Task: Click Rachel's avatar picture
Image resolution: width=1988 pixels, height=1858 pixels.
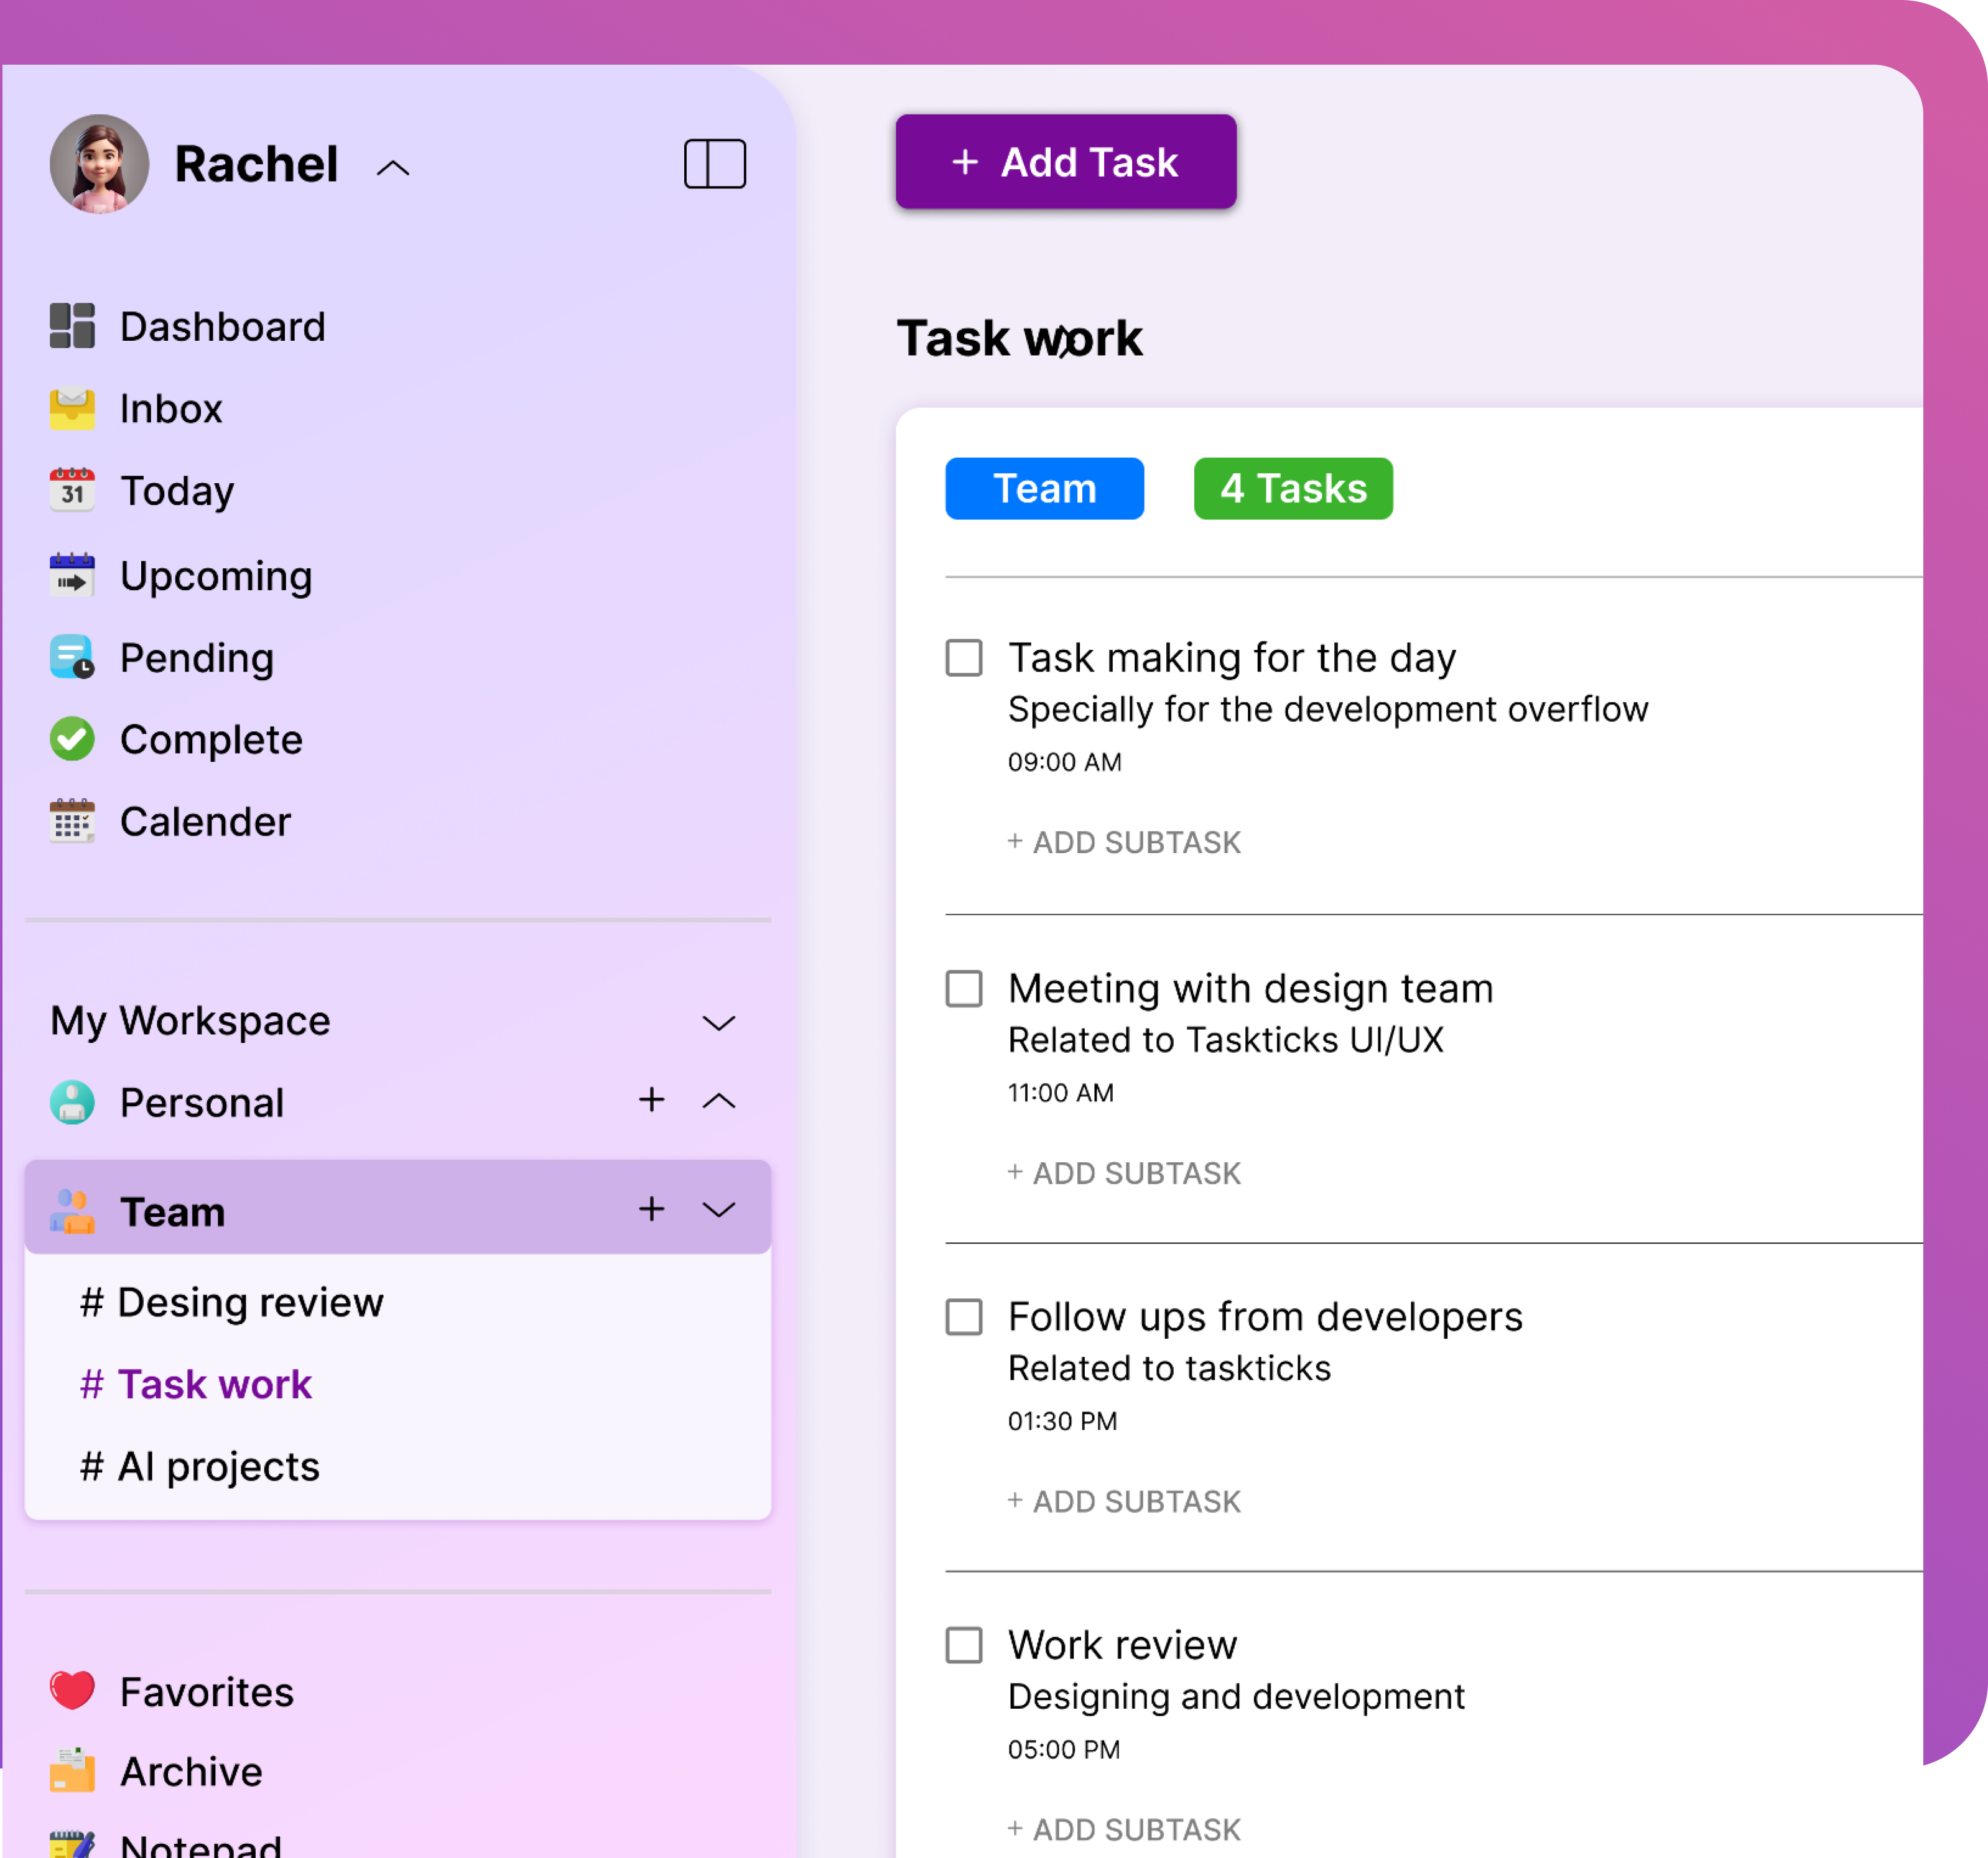Action: click(x=99, y=163)
